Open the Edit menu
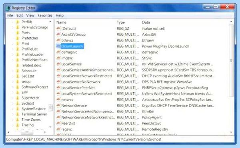This screenshot has width=240, height=148. [x=20, y=16]
